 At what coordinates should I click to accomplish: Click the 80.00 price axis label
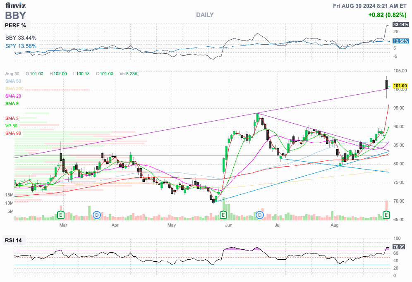pyautogui.click(x=399, y=164)
